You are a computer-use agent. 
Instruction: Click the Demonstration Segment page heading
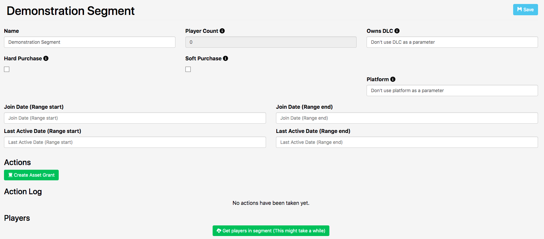(x=71, y=11)
